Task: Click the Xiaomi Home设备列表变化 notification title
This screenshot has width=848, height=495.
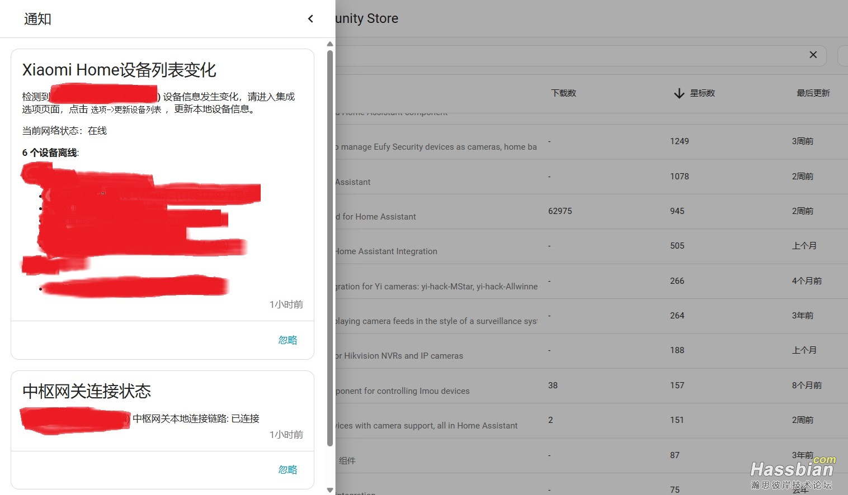Action: coord(119,70)
